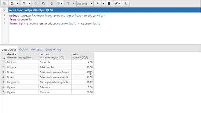Select the 4.50 value cell
Viewport: 201px width, 113px height.
(x=82, y=62)
